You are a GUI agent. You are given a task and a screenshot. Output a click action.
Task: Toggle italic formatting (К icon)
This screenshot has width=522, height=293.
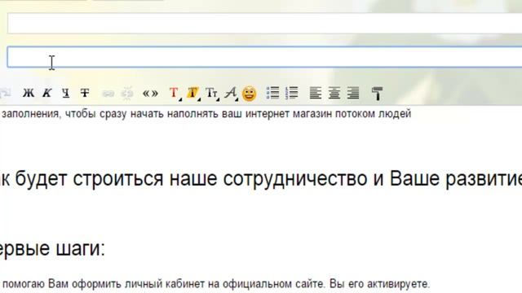46,93
